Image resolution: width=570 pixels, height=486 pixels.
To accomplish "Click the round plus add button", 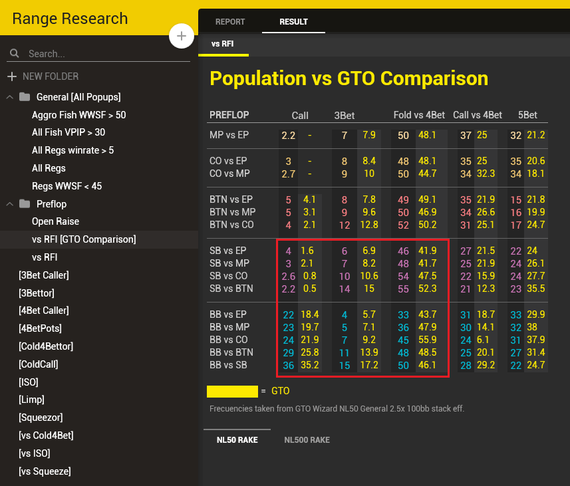I will pyautogui.click(x=182, y=36).
